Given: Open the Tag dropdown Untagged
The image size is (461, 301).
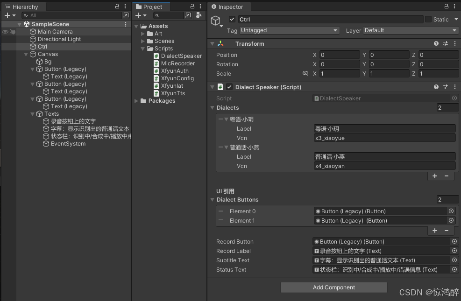Looking at the screenshot, I should point(289,30).
